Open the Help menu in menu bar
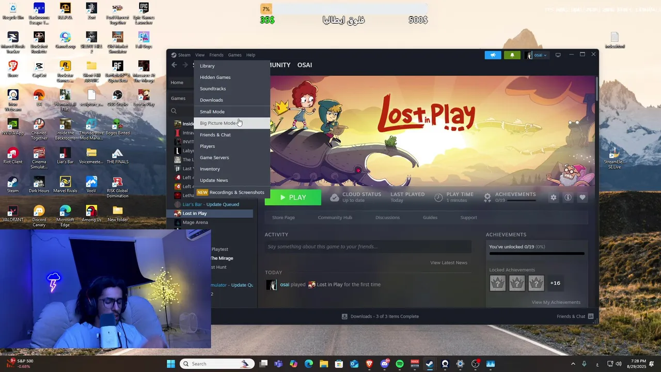Screen dimensions: 661x372 point(250,55)
